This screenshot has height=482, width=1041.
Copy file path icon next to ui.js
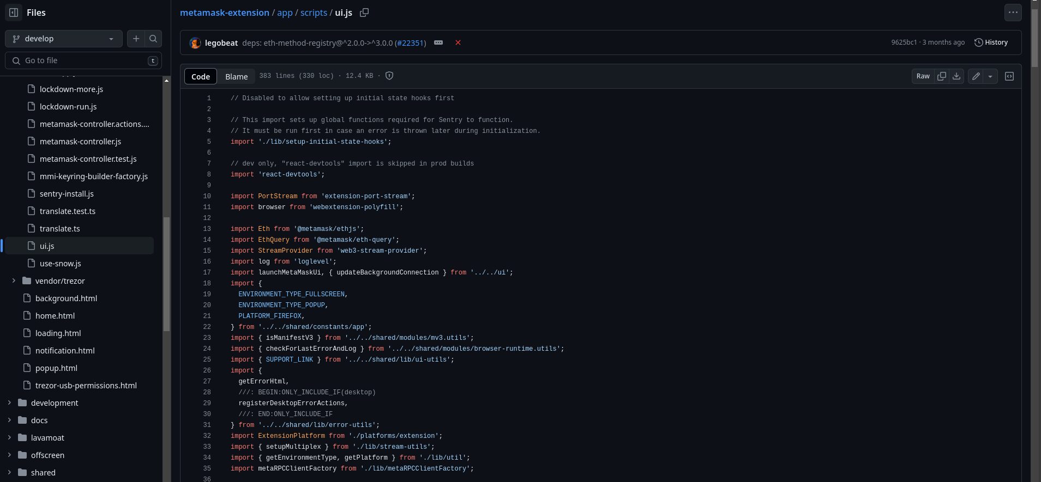tap(364, 13)
